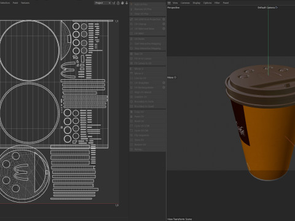Click the ruler icon beside the Project dropdown

click(x=114, y=3)
